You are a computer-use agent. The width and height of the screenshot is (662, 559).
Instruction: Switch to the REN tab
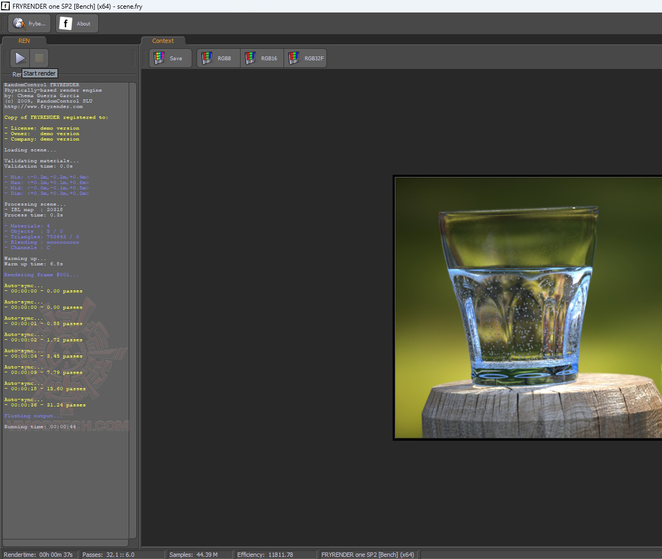24,41
